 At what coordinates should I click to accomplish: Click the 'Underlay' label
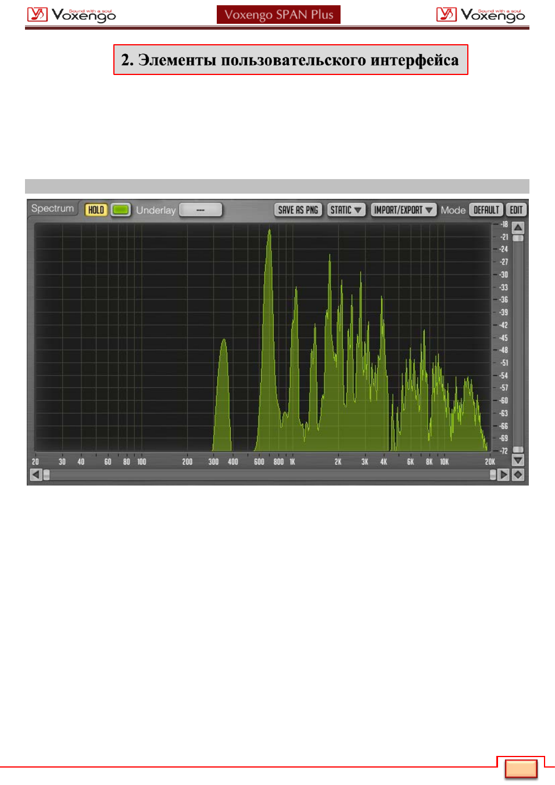156,210
